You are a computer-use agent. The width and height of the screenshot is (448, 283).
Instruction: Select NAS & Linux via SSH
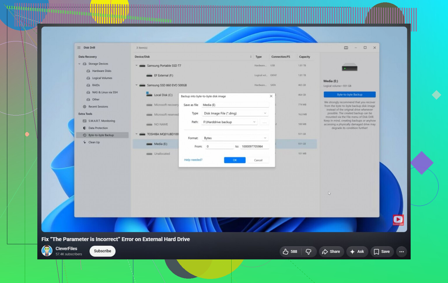[x=105, y=92]
